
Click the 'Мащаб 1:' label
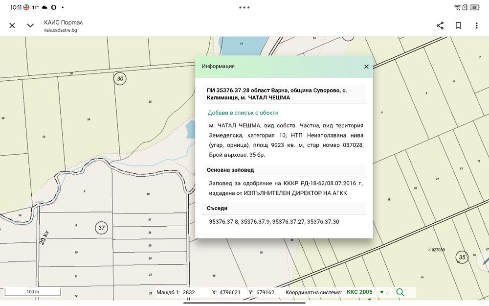pos(168,292)
